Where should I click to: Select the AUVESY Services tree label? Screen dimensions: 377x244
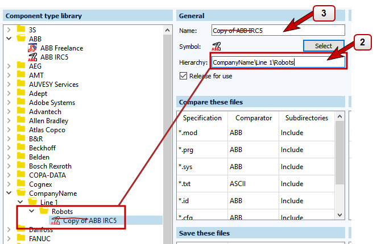pos(53,85)
